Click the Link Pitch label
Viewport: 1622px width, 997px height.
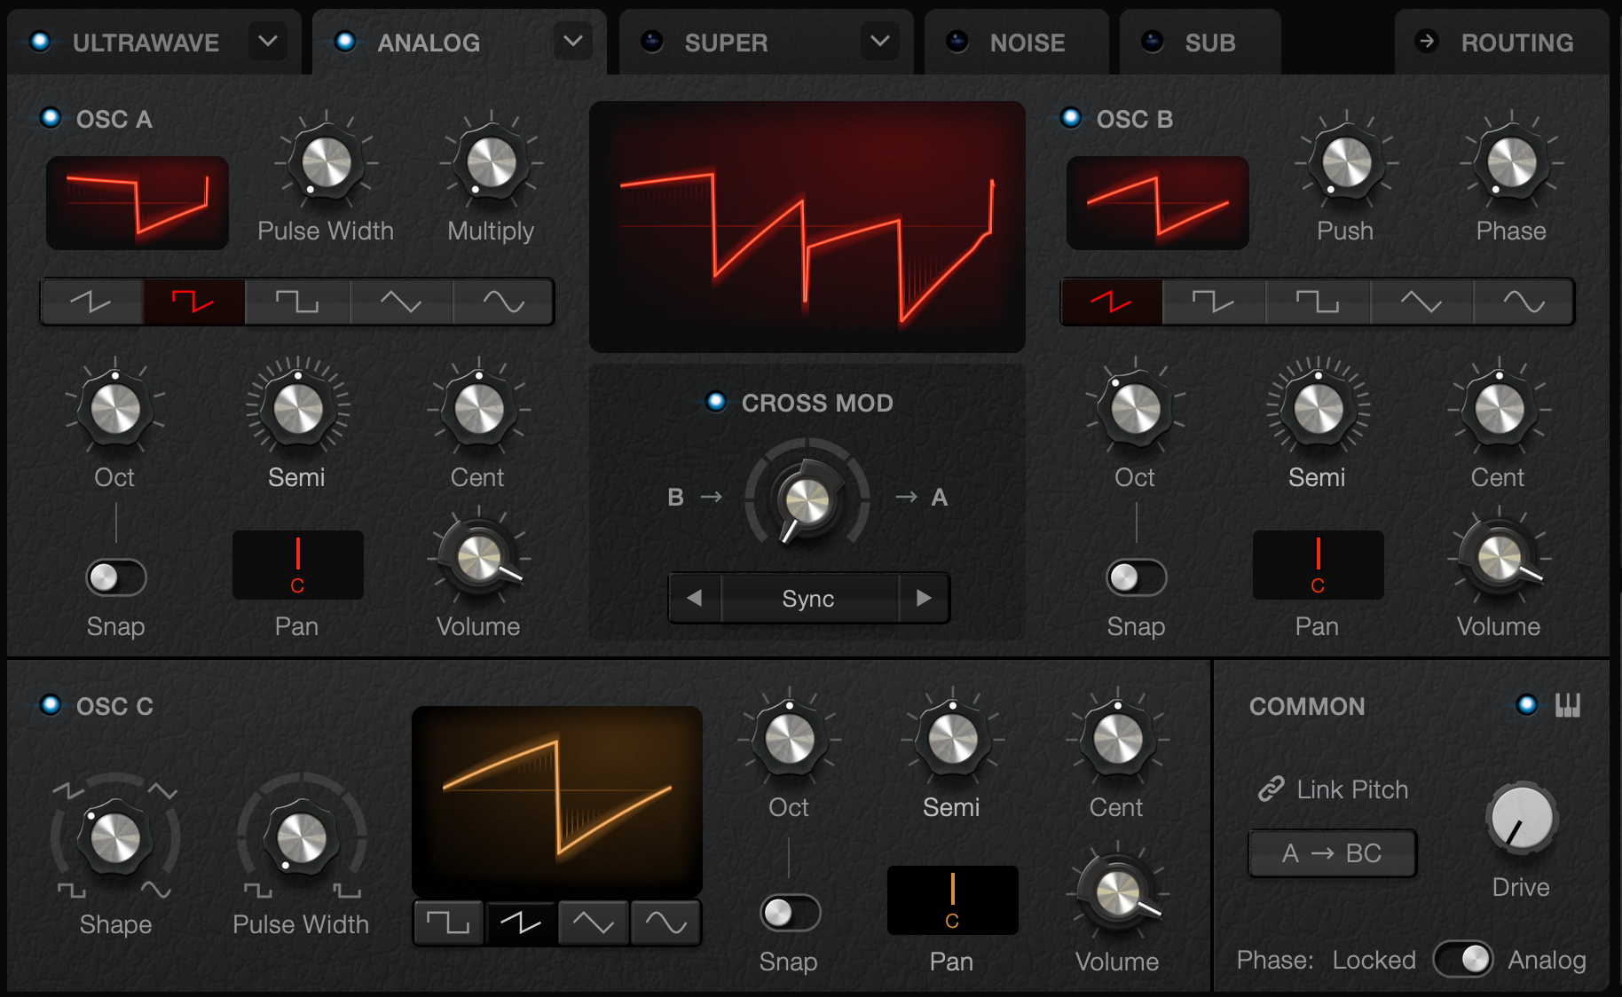1352,789
